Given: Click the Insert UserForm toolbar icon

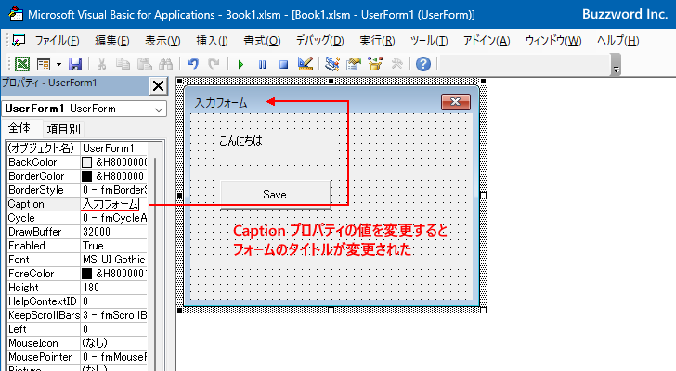Looking at the screenshot, I should (44, 64).
